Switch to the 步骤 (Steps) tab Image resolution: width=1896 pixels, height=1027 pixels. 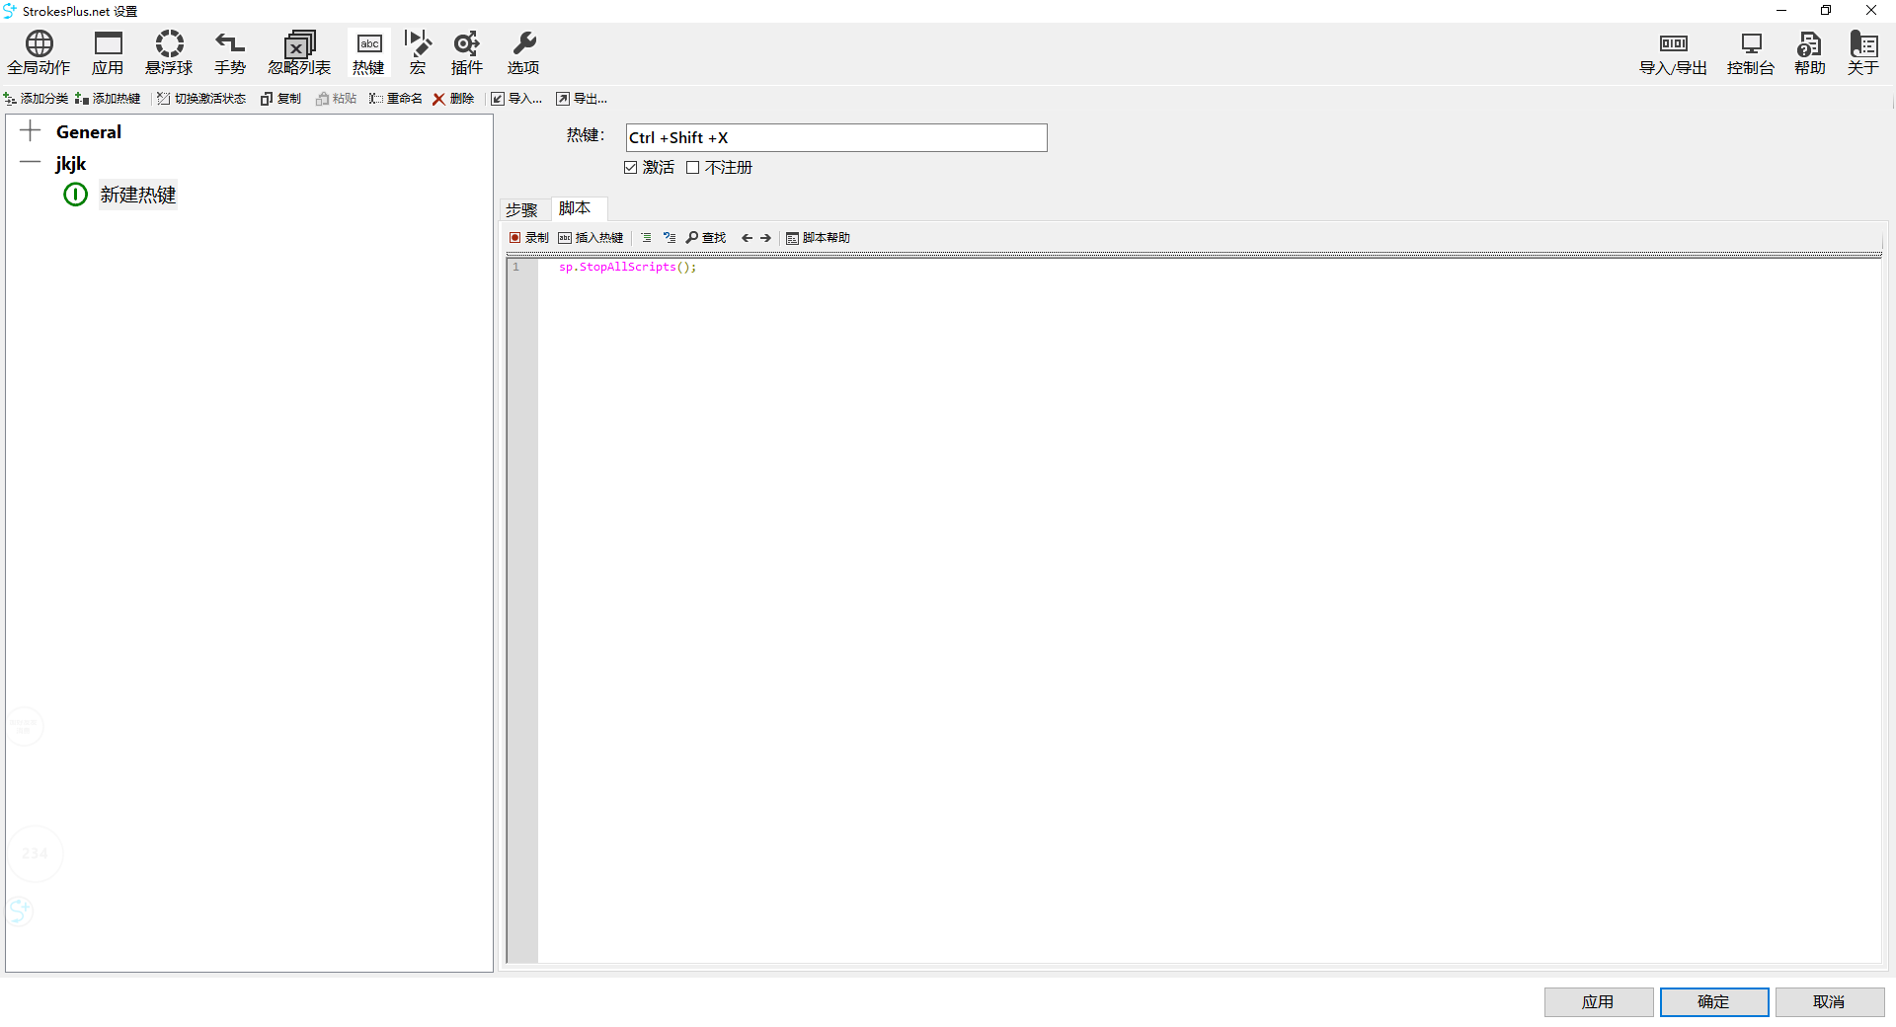click(x=521, y=209)
